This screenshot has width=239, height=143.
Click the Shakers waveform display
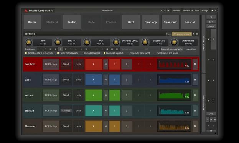pos(174,126)
